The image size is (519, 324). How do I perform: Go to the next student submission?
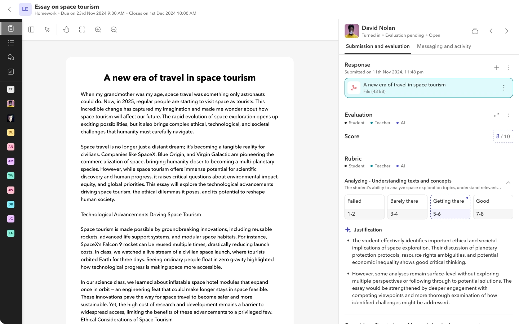pyautogui.click(x=506, y=31)
